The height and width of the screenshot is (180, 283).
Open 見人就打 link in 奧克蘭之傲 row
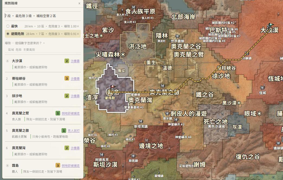(x=74, y=131)
